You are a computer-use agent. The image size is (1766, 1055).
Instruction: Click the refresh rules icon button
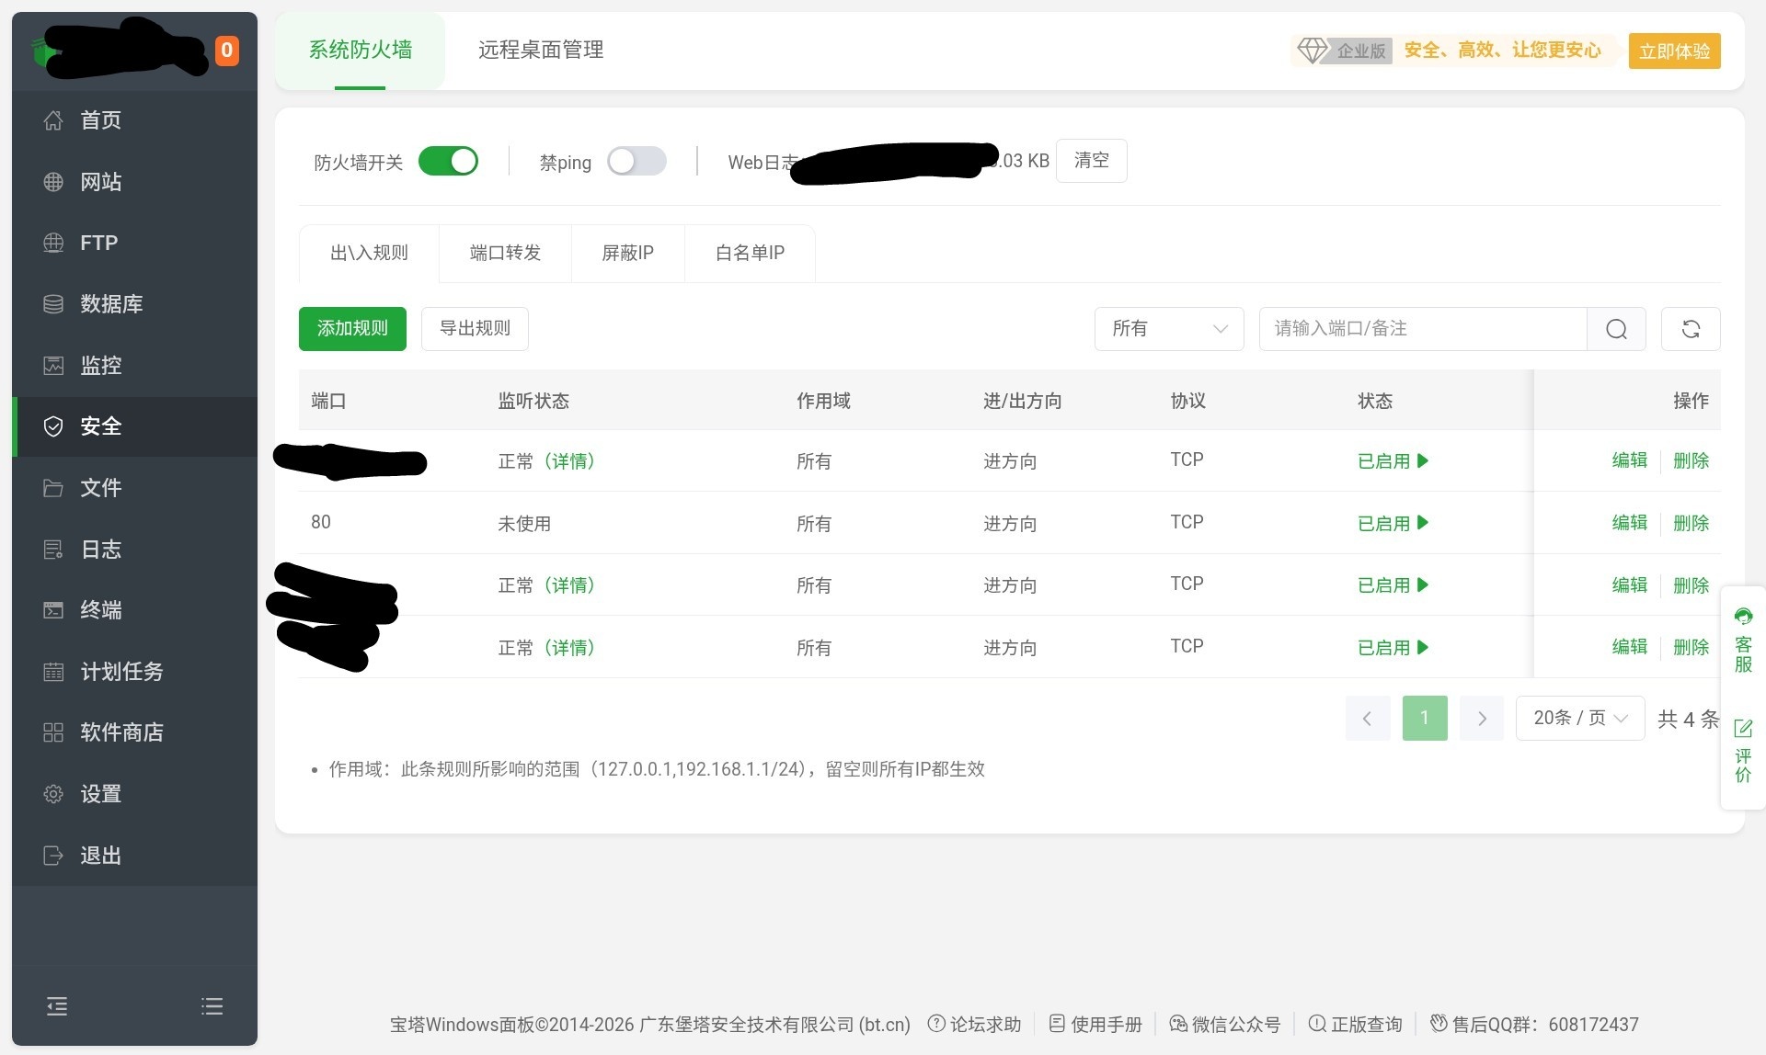coord(1691,329)
